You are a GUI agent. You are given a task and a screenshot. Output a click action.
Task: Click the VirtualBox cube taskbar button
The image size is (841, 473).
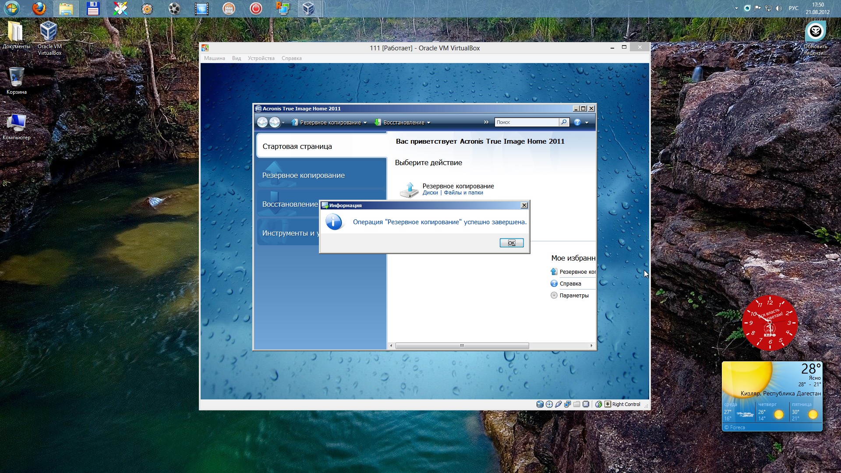[310, 8]
